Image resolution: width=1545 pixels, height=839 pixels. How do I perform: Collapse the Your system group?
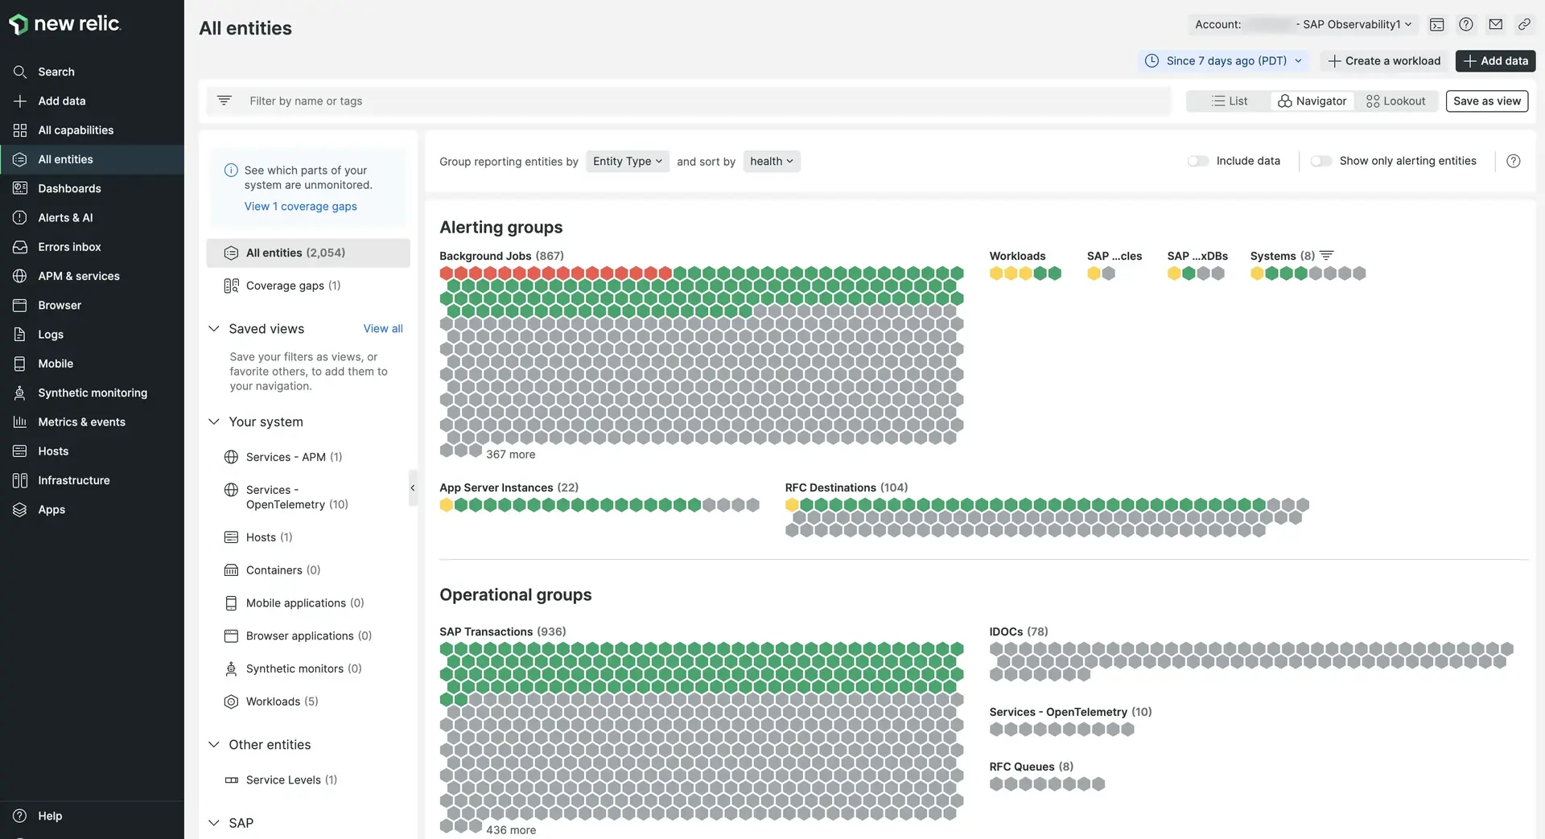pos(213,422)
